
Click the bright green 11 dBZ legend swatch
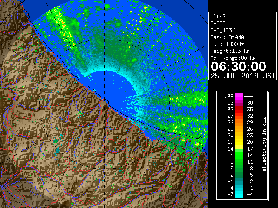coord(239,155)
